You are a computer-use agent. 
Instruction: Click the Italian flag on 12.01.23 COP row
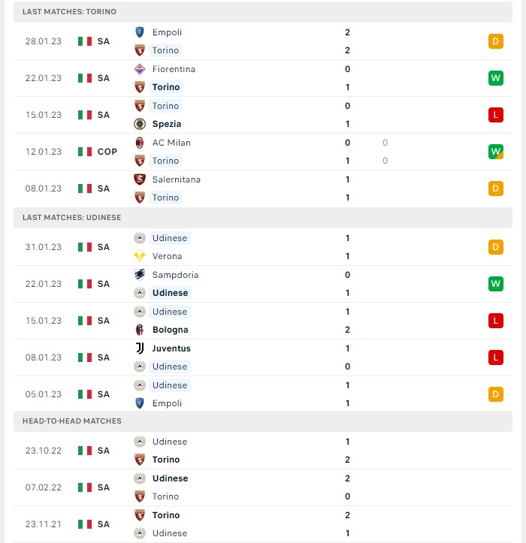tap(85, 152)
